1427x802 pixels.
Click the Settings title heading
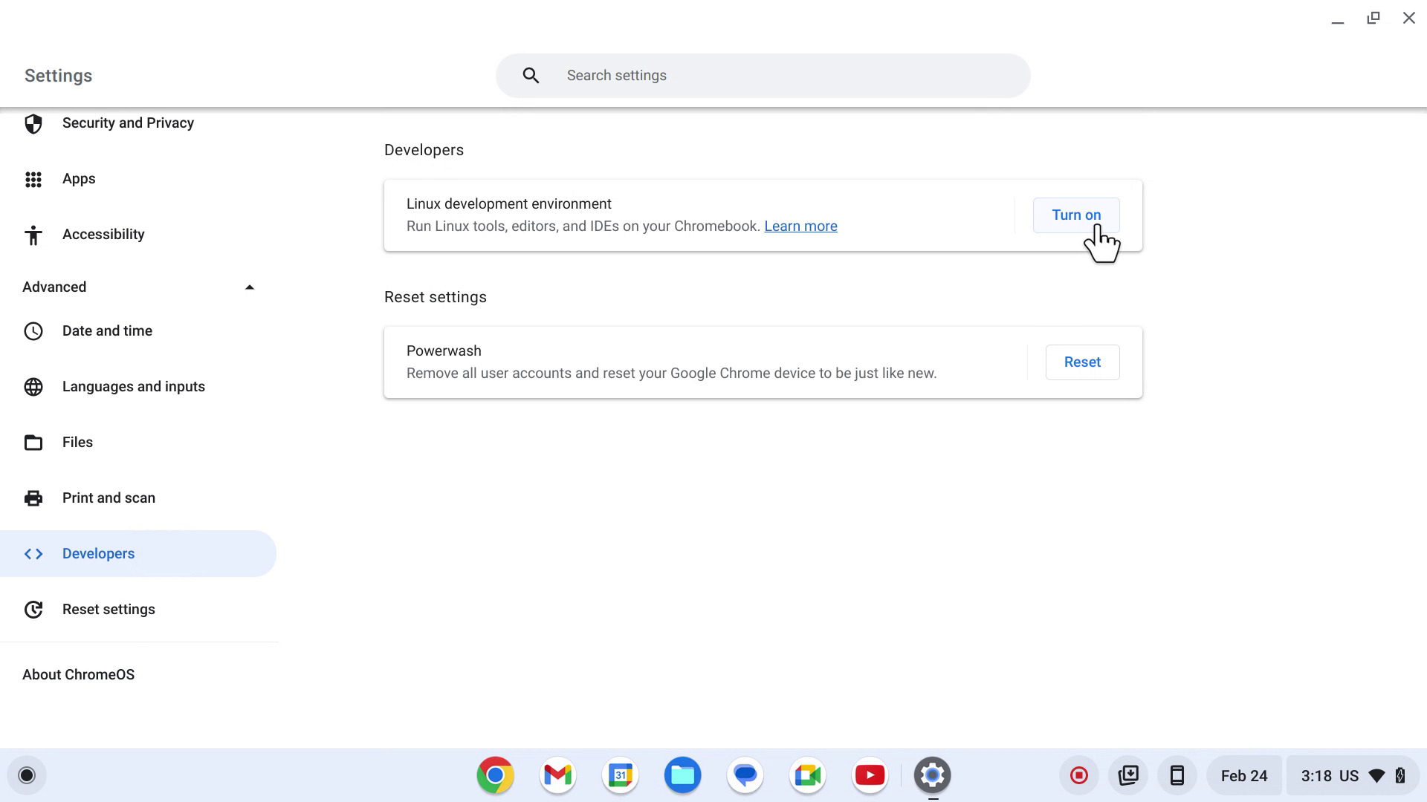[x=58, y=76]
